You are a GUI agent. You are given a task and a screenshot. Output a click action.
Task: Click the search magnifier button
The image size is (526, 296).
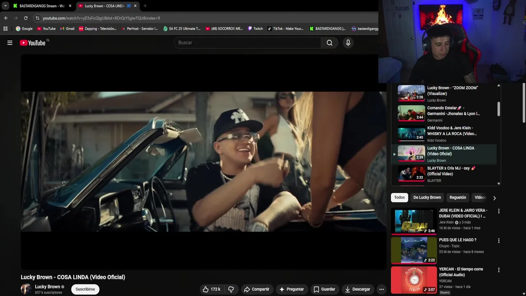330,43
